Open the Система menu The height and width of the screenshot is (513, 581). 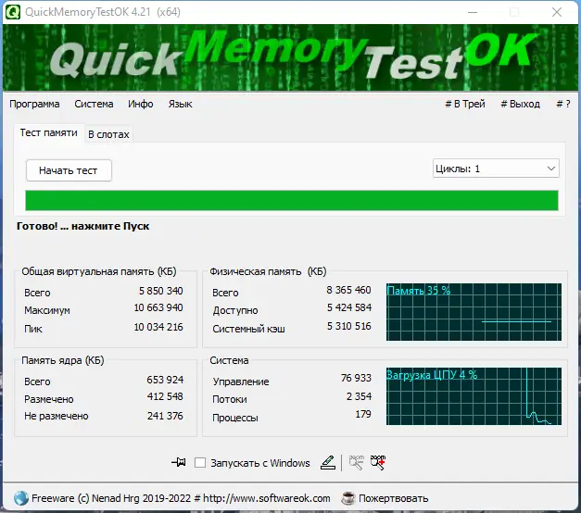[94, 104]
